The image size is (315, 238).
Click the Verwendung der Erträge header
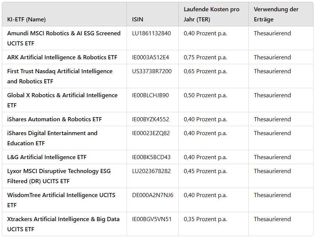coord(276,14)
